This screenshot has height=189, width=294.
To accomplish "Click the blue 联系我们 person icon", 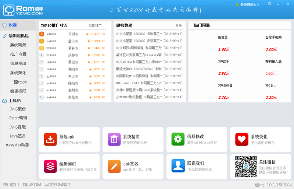I will point(178,166).
